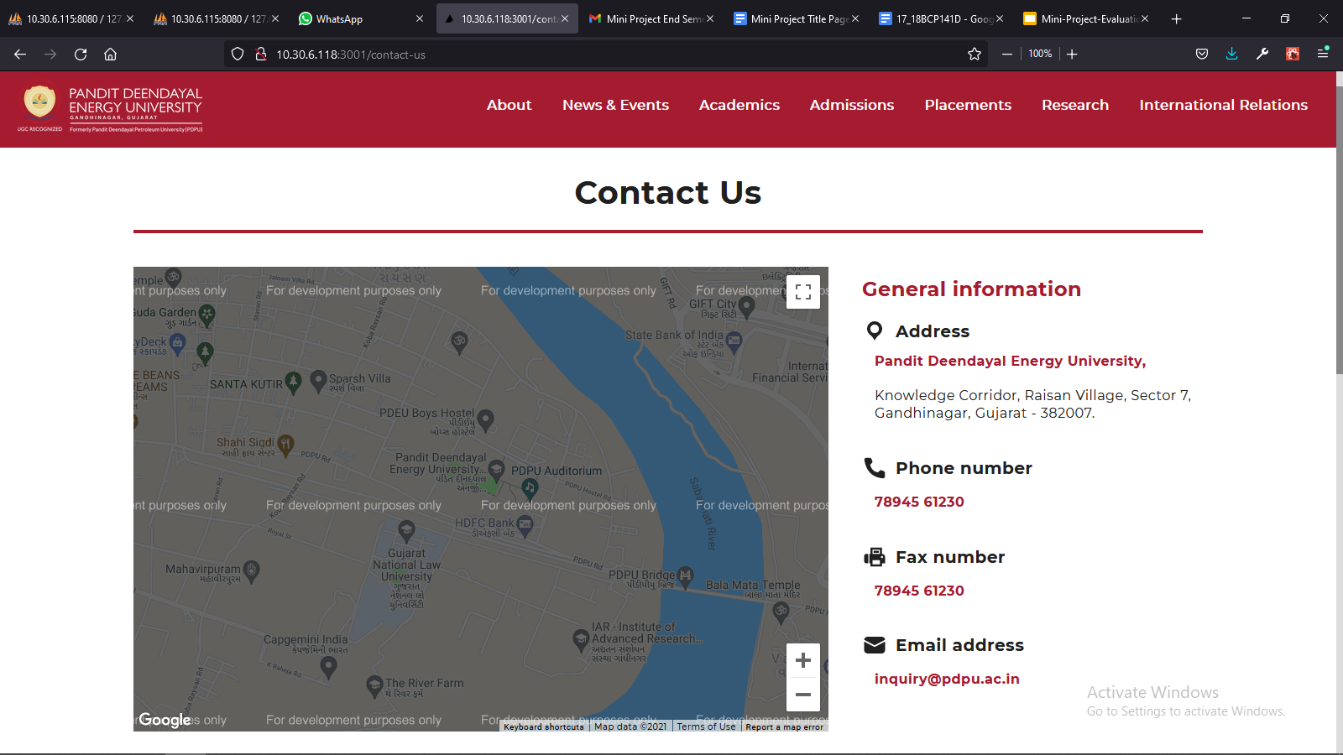Click the PDPU Boys Hostel map marker
The width and height of the screenshot is (1343, 755).
485,419
